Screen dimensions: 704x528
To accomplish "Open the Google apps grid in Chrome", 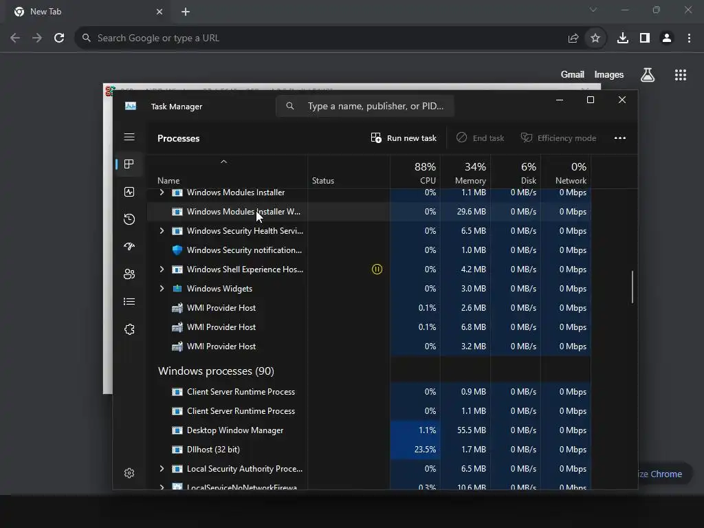I will (681, 75).
